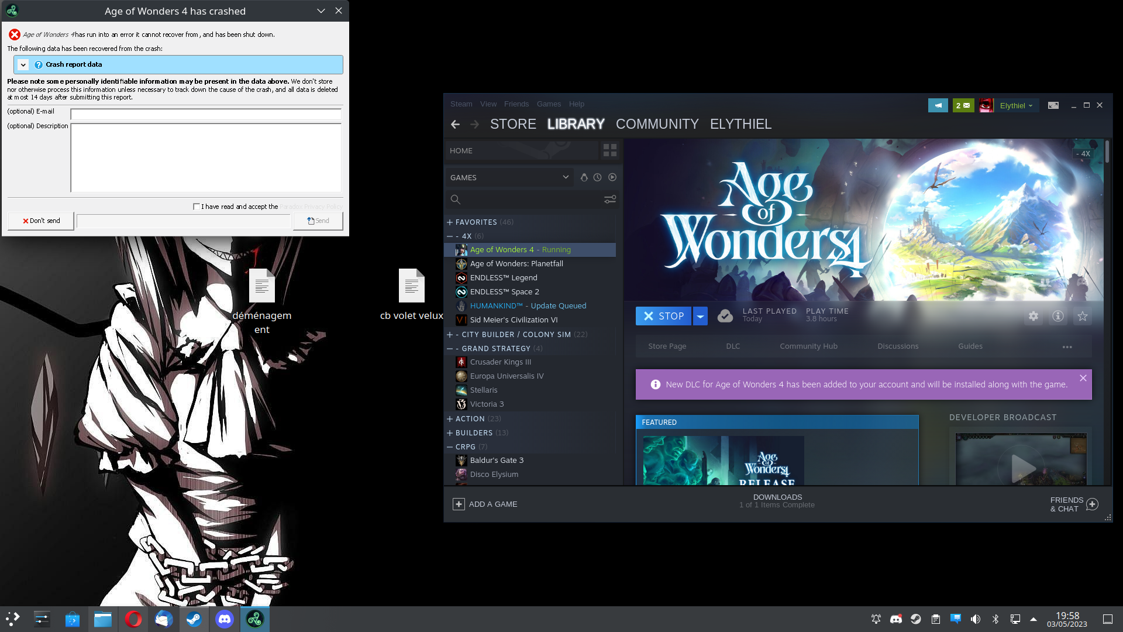The image size is (1123, 632).
Task: Open the Friends & Chat plus icon
Action: click(1092, 504)
